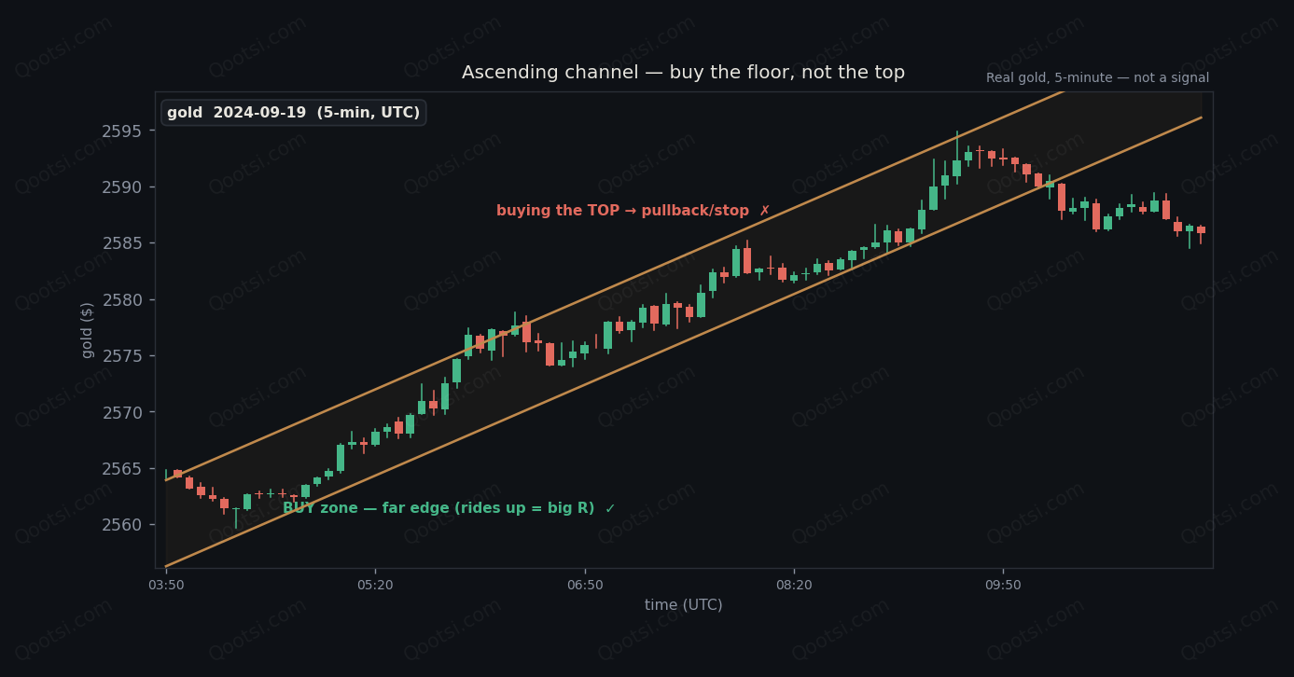The image size is (1294, 677).
Task: Click the 06:50 time axis label
Action: 585,586
